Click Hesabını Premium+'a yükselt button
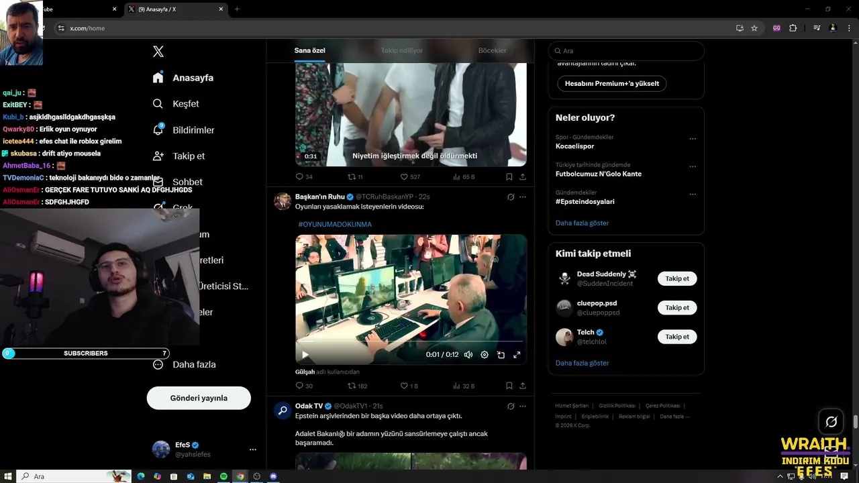This screenshot has width=859, height=483. [x=611, y=84]
